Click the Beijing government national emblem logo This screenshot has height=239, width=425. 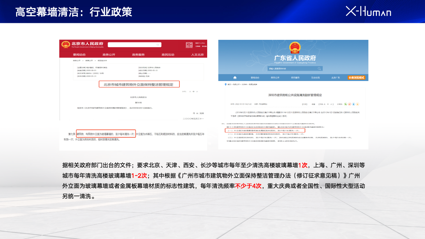coord(66,44)
